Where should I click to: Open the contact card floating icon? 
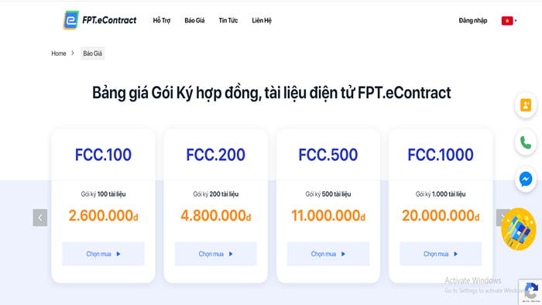point(526,105)
